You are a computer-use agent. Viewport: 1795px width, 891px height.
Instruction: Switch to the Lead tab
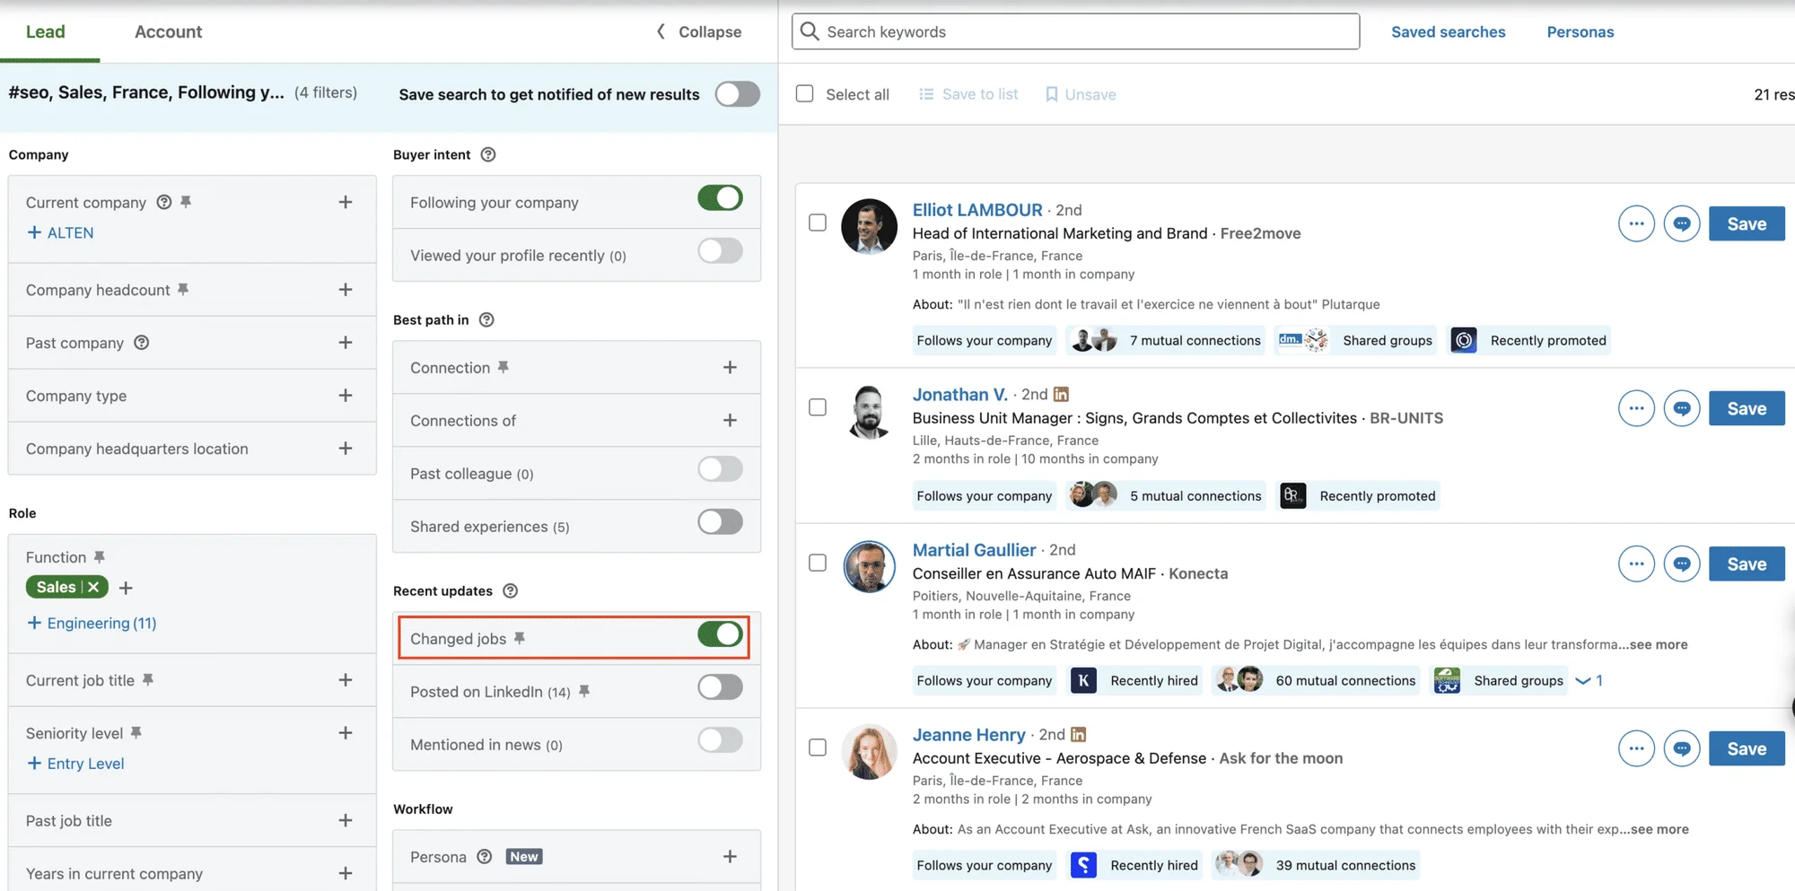click(x=46, y=31)
